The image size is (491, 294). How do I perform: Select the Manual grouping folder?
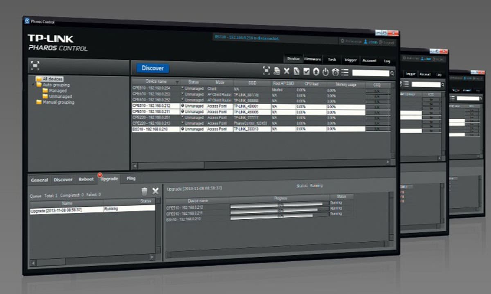click(55, 102)
